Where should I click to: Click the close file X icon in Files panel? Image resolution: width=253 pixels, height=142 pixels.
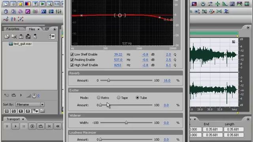(14, 37)
